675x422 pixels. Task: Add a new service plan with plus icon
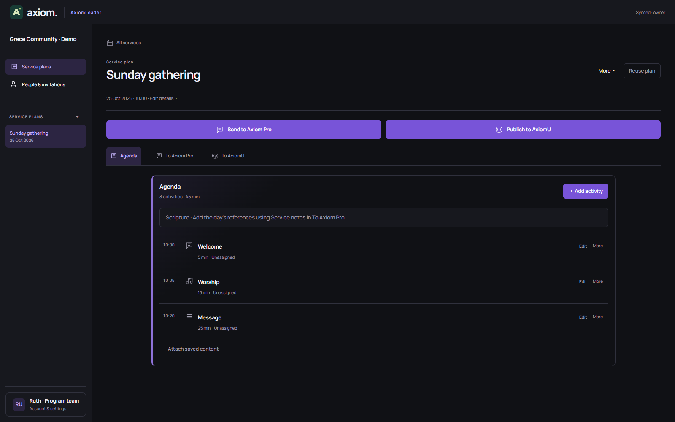tap(77, 117)
